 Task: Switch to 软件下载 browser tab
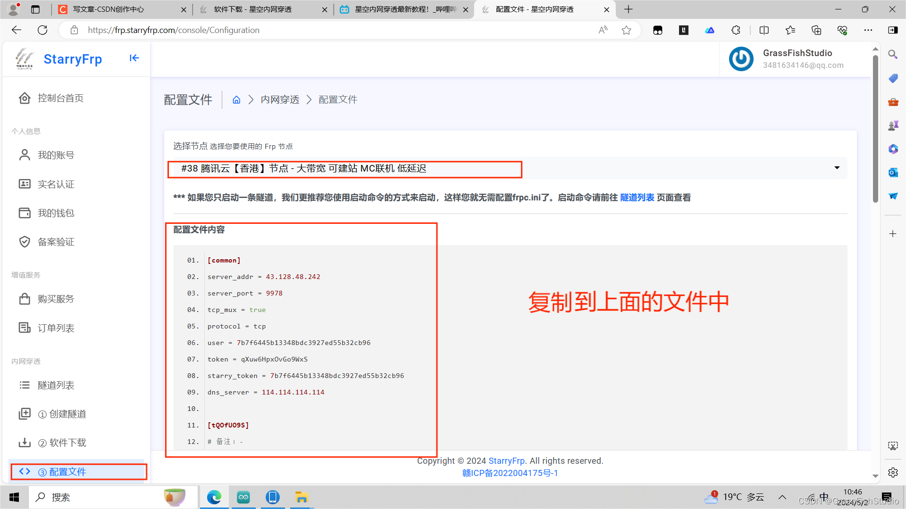point(252,9)
